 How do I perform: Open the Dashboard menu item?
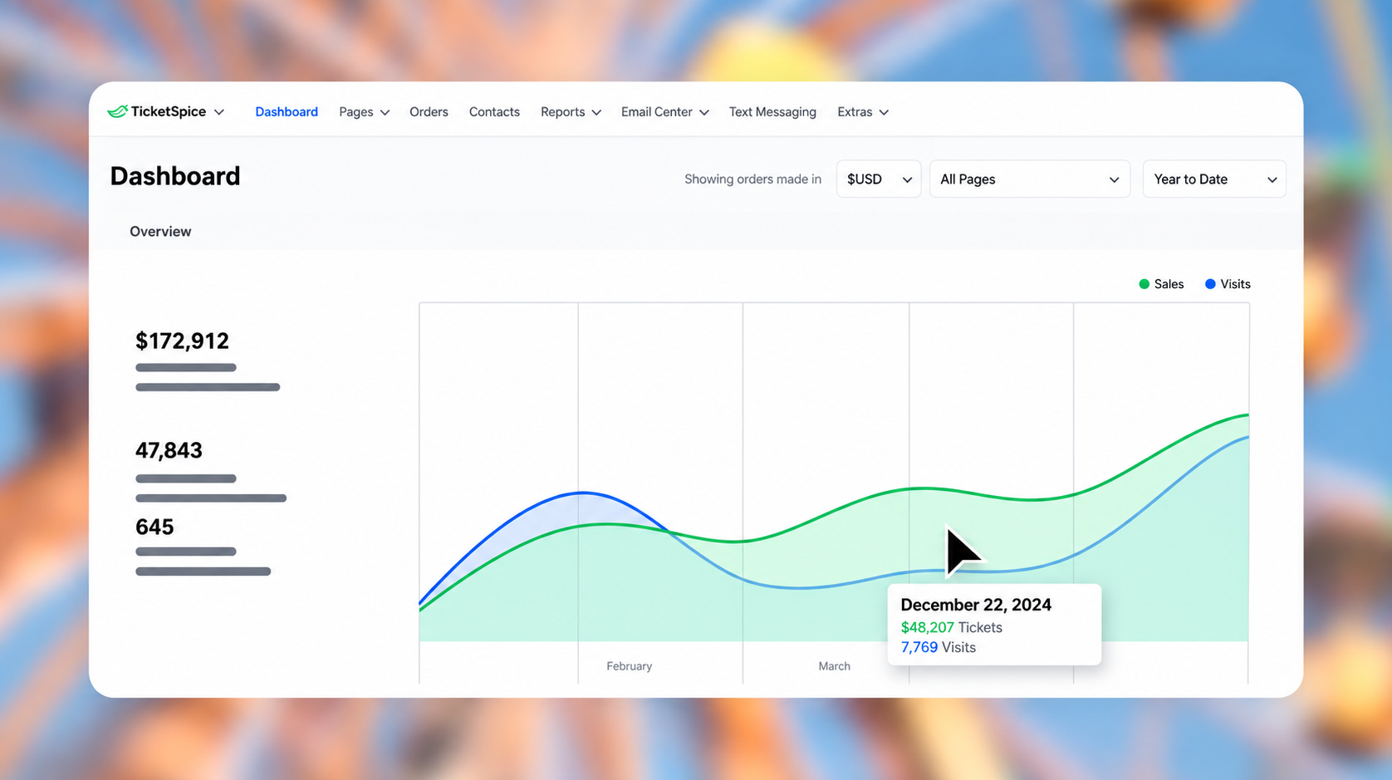[x=287, y=112]
